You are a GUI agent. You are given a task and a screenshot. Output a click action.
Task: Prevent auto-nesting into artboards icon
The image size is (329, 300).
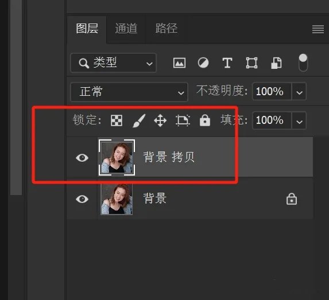(183, 120)
